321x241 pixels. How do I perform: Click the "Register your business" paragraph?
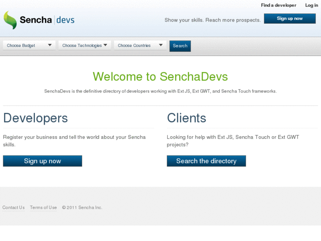click(74, 141)
